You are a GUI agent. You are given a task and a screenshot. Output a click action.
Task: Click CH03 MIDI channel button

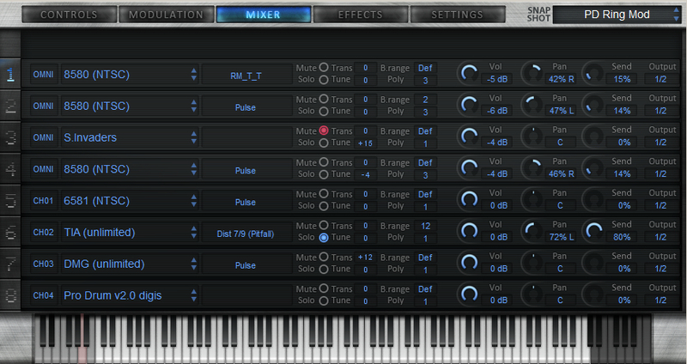pos(44,264)
